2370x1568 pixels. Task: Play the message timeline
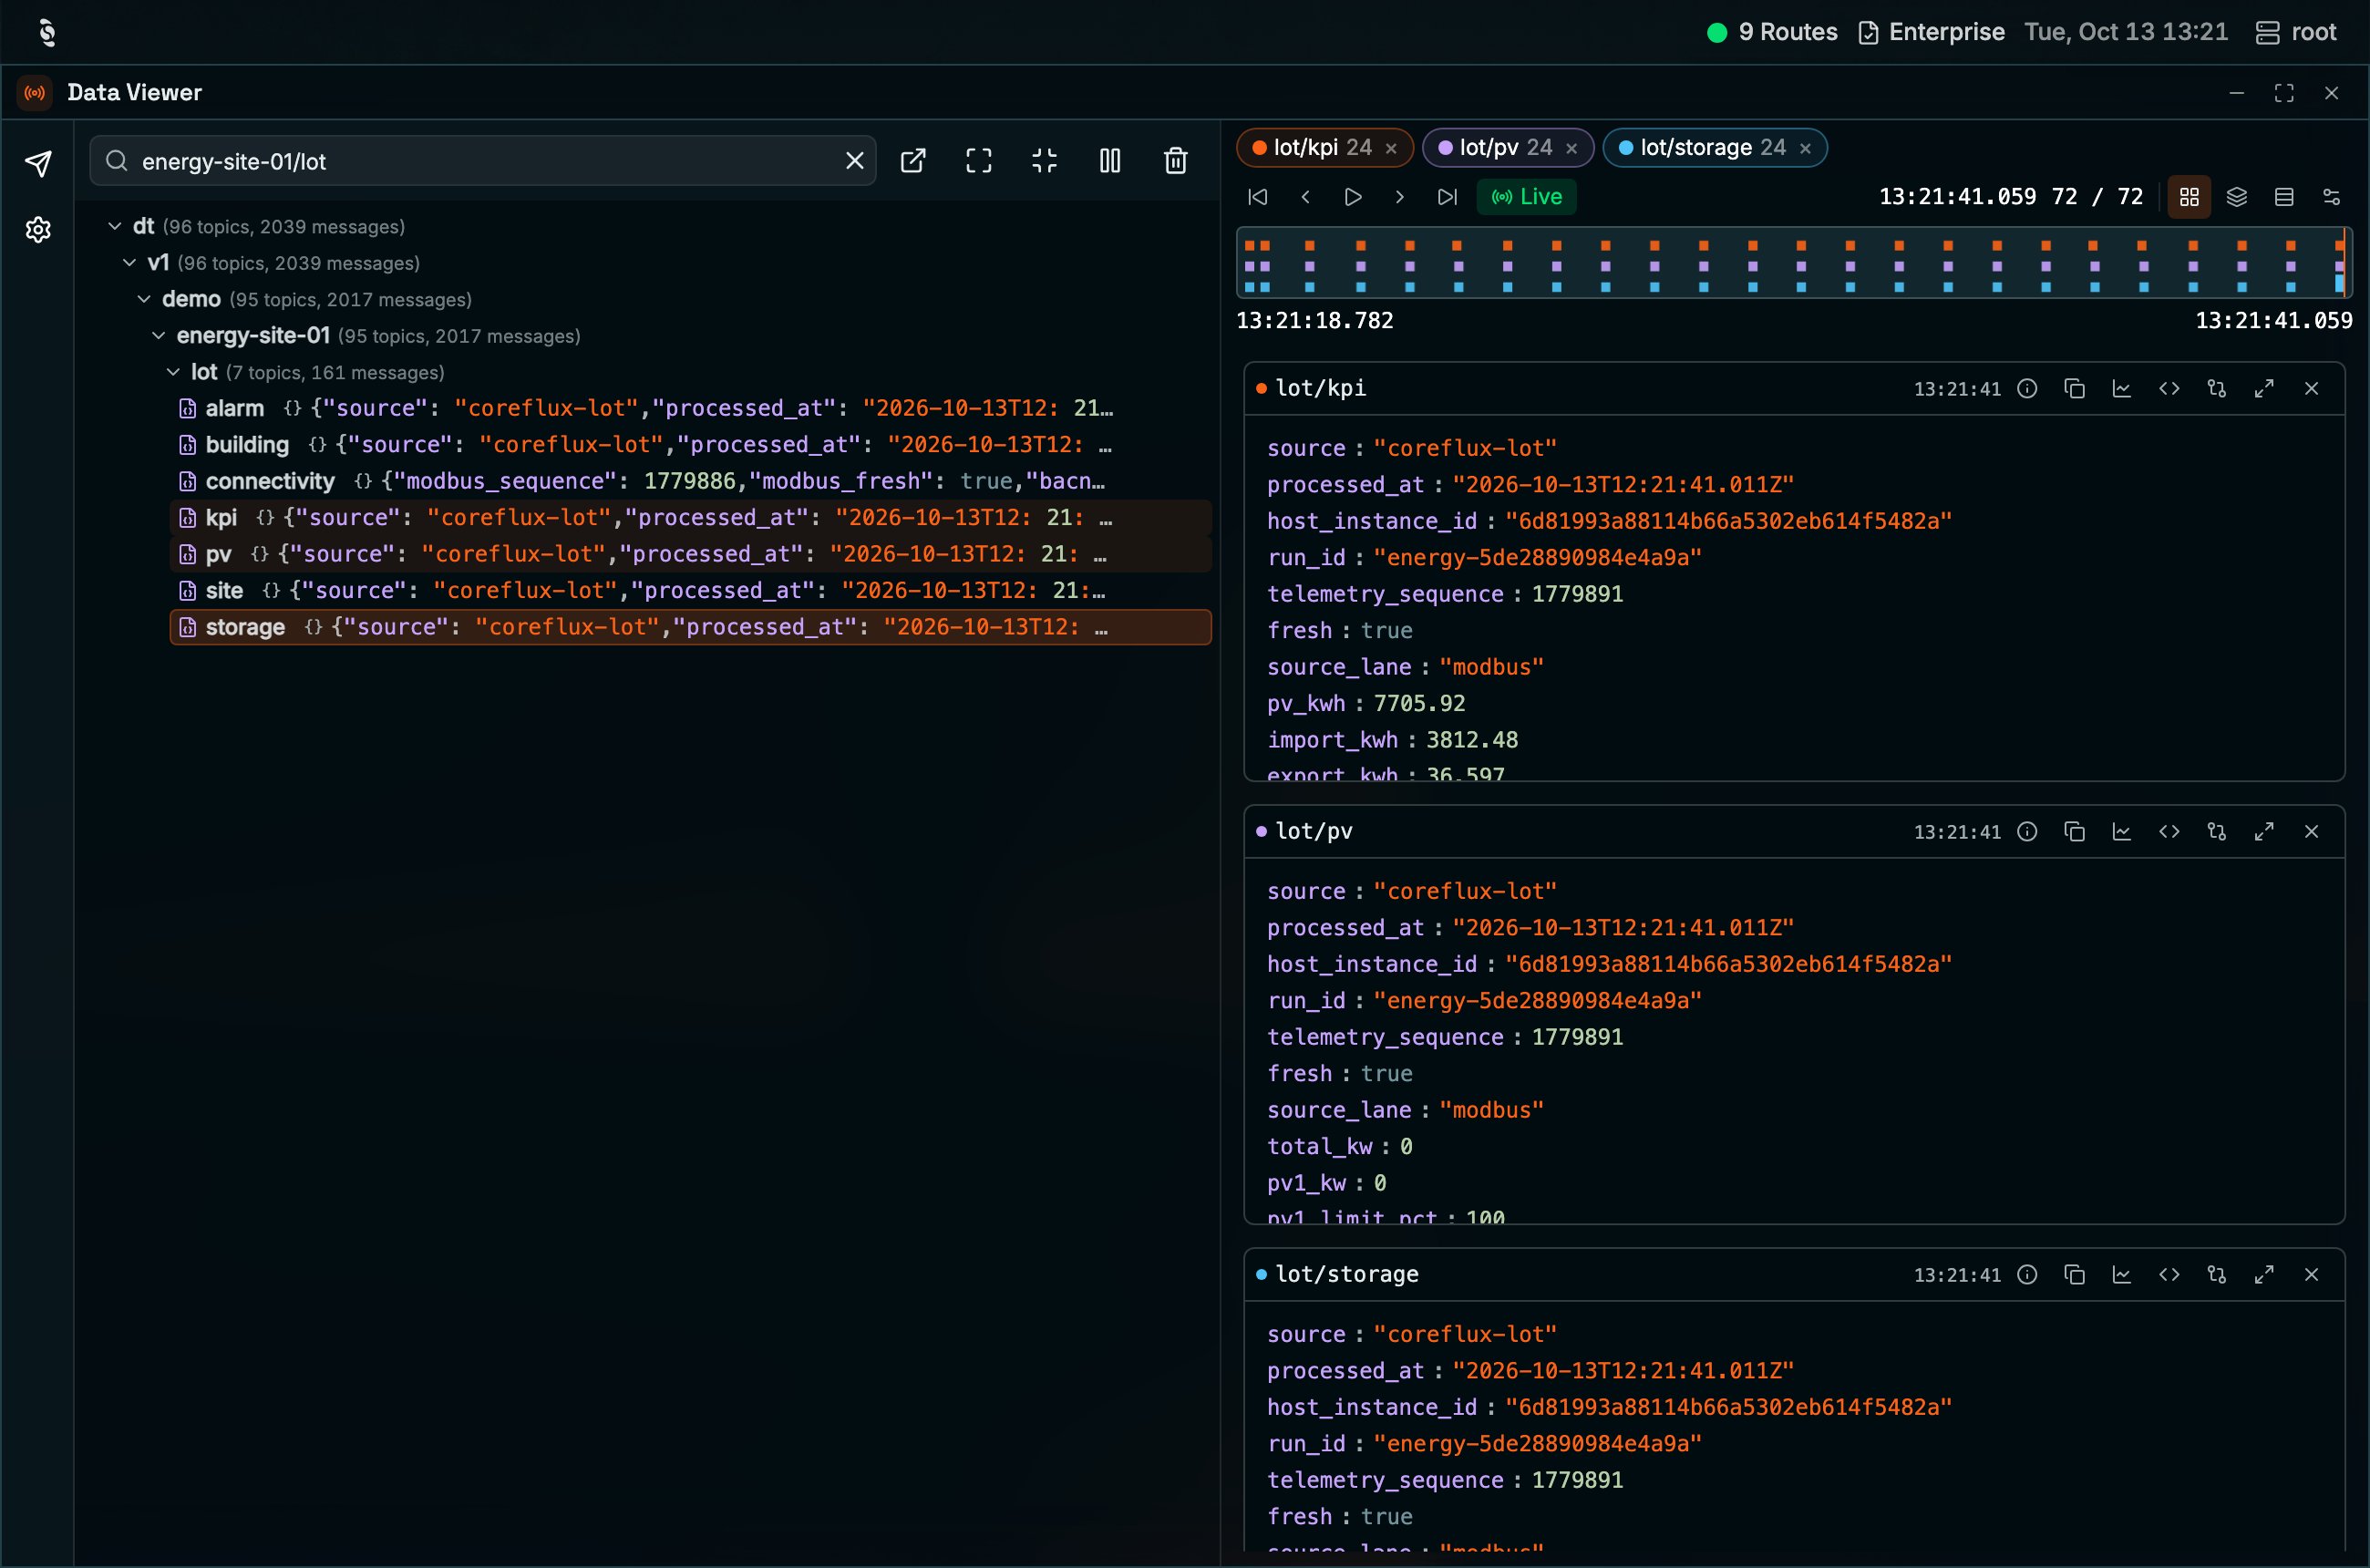pyautogui.click(x=1352, y=197)
